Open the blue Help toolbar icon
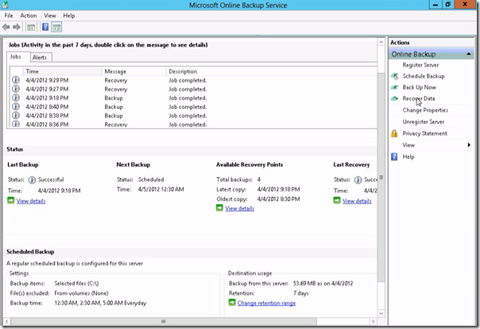Viewport: 480px width, 329px height. click(x=45, y=27)
